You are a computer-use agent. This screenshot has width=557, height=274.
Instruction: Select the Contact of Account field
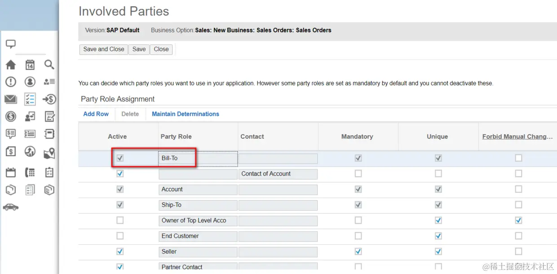tap(278, 174)
